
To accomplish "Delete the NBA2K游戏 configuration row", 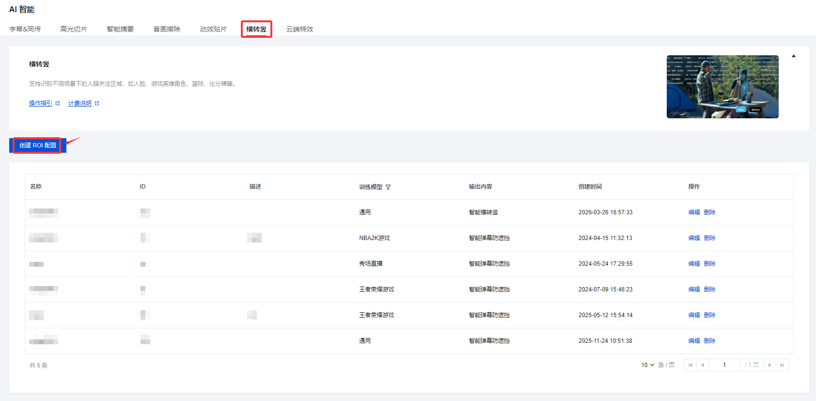I will pos(709,238).
